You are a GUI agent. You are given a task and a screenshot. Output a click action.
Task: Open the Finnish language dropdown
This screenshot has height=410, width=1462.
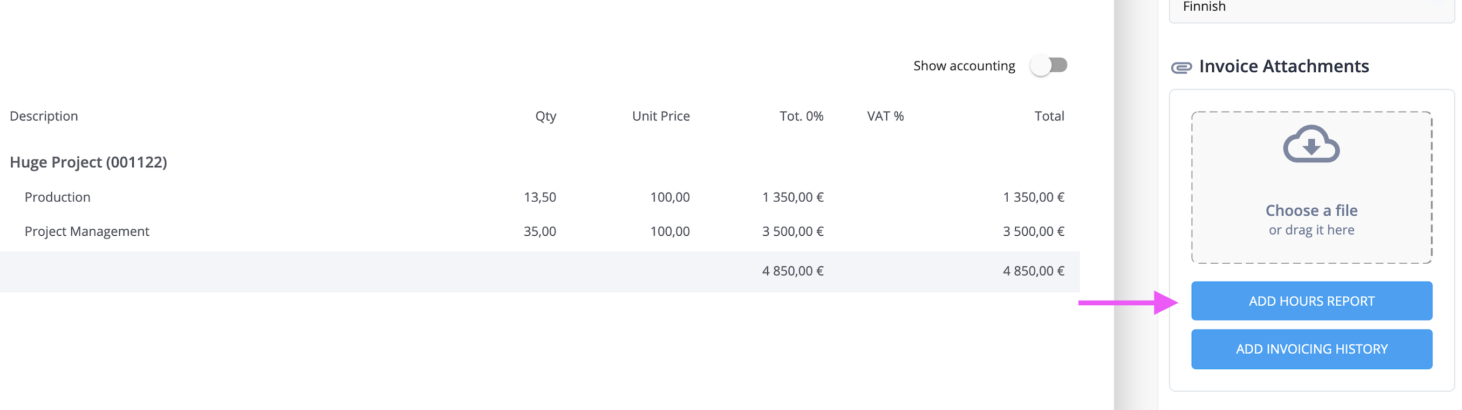coord(1311,9)
